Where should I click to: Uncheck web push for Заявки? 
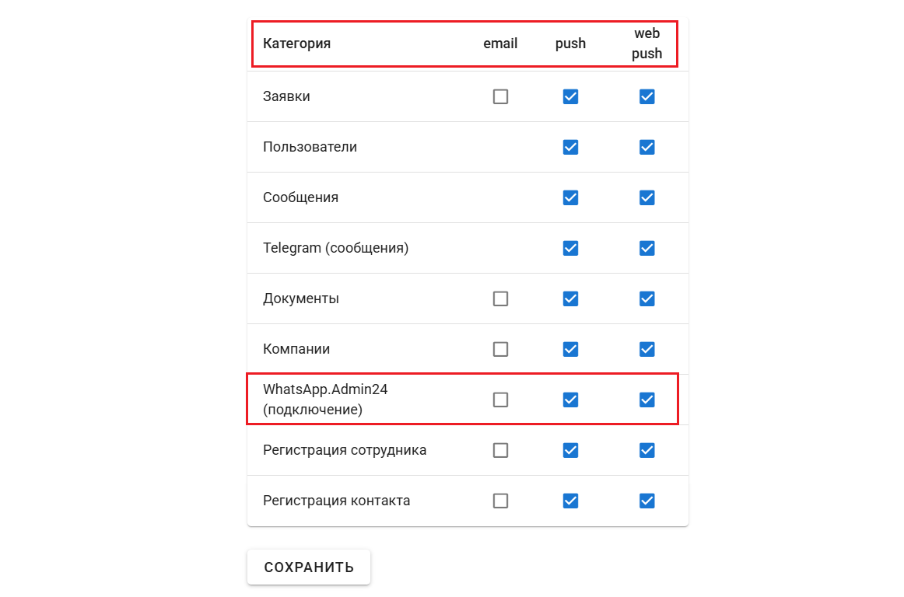[x=646, y=96]
